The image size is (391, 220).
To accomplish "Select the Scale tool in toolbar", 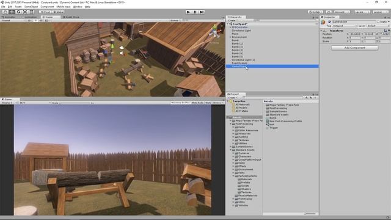I will coord(25,12).
